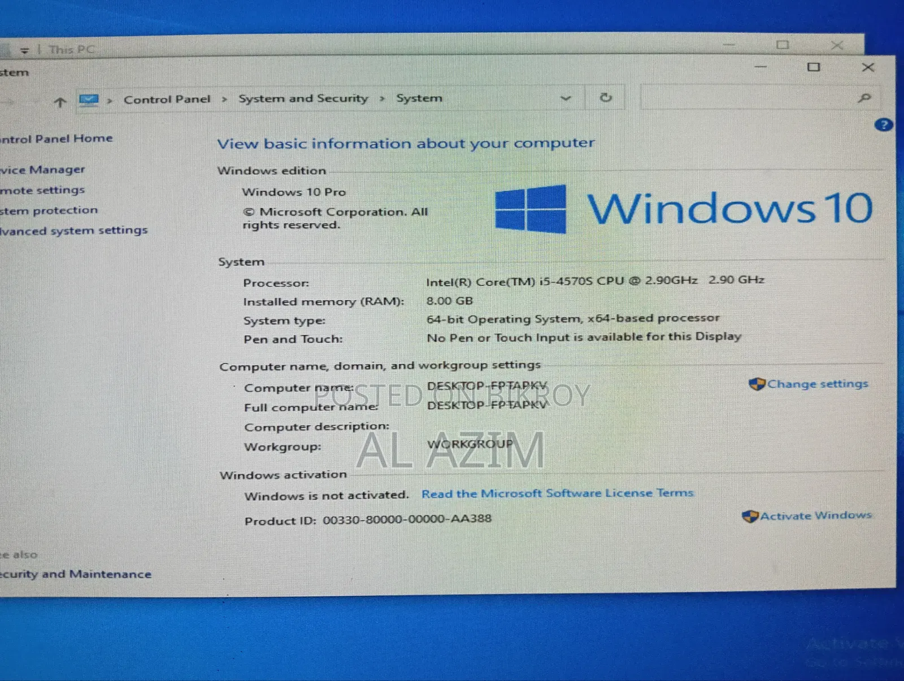Click Change settings link
Screen dimensions: 904x681
[x=817, y=384]
